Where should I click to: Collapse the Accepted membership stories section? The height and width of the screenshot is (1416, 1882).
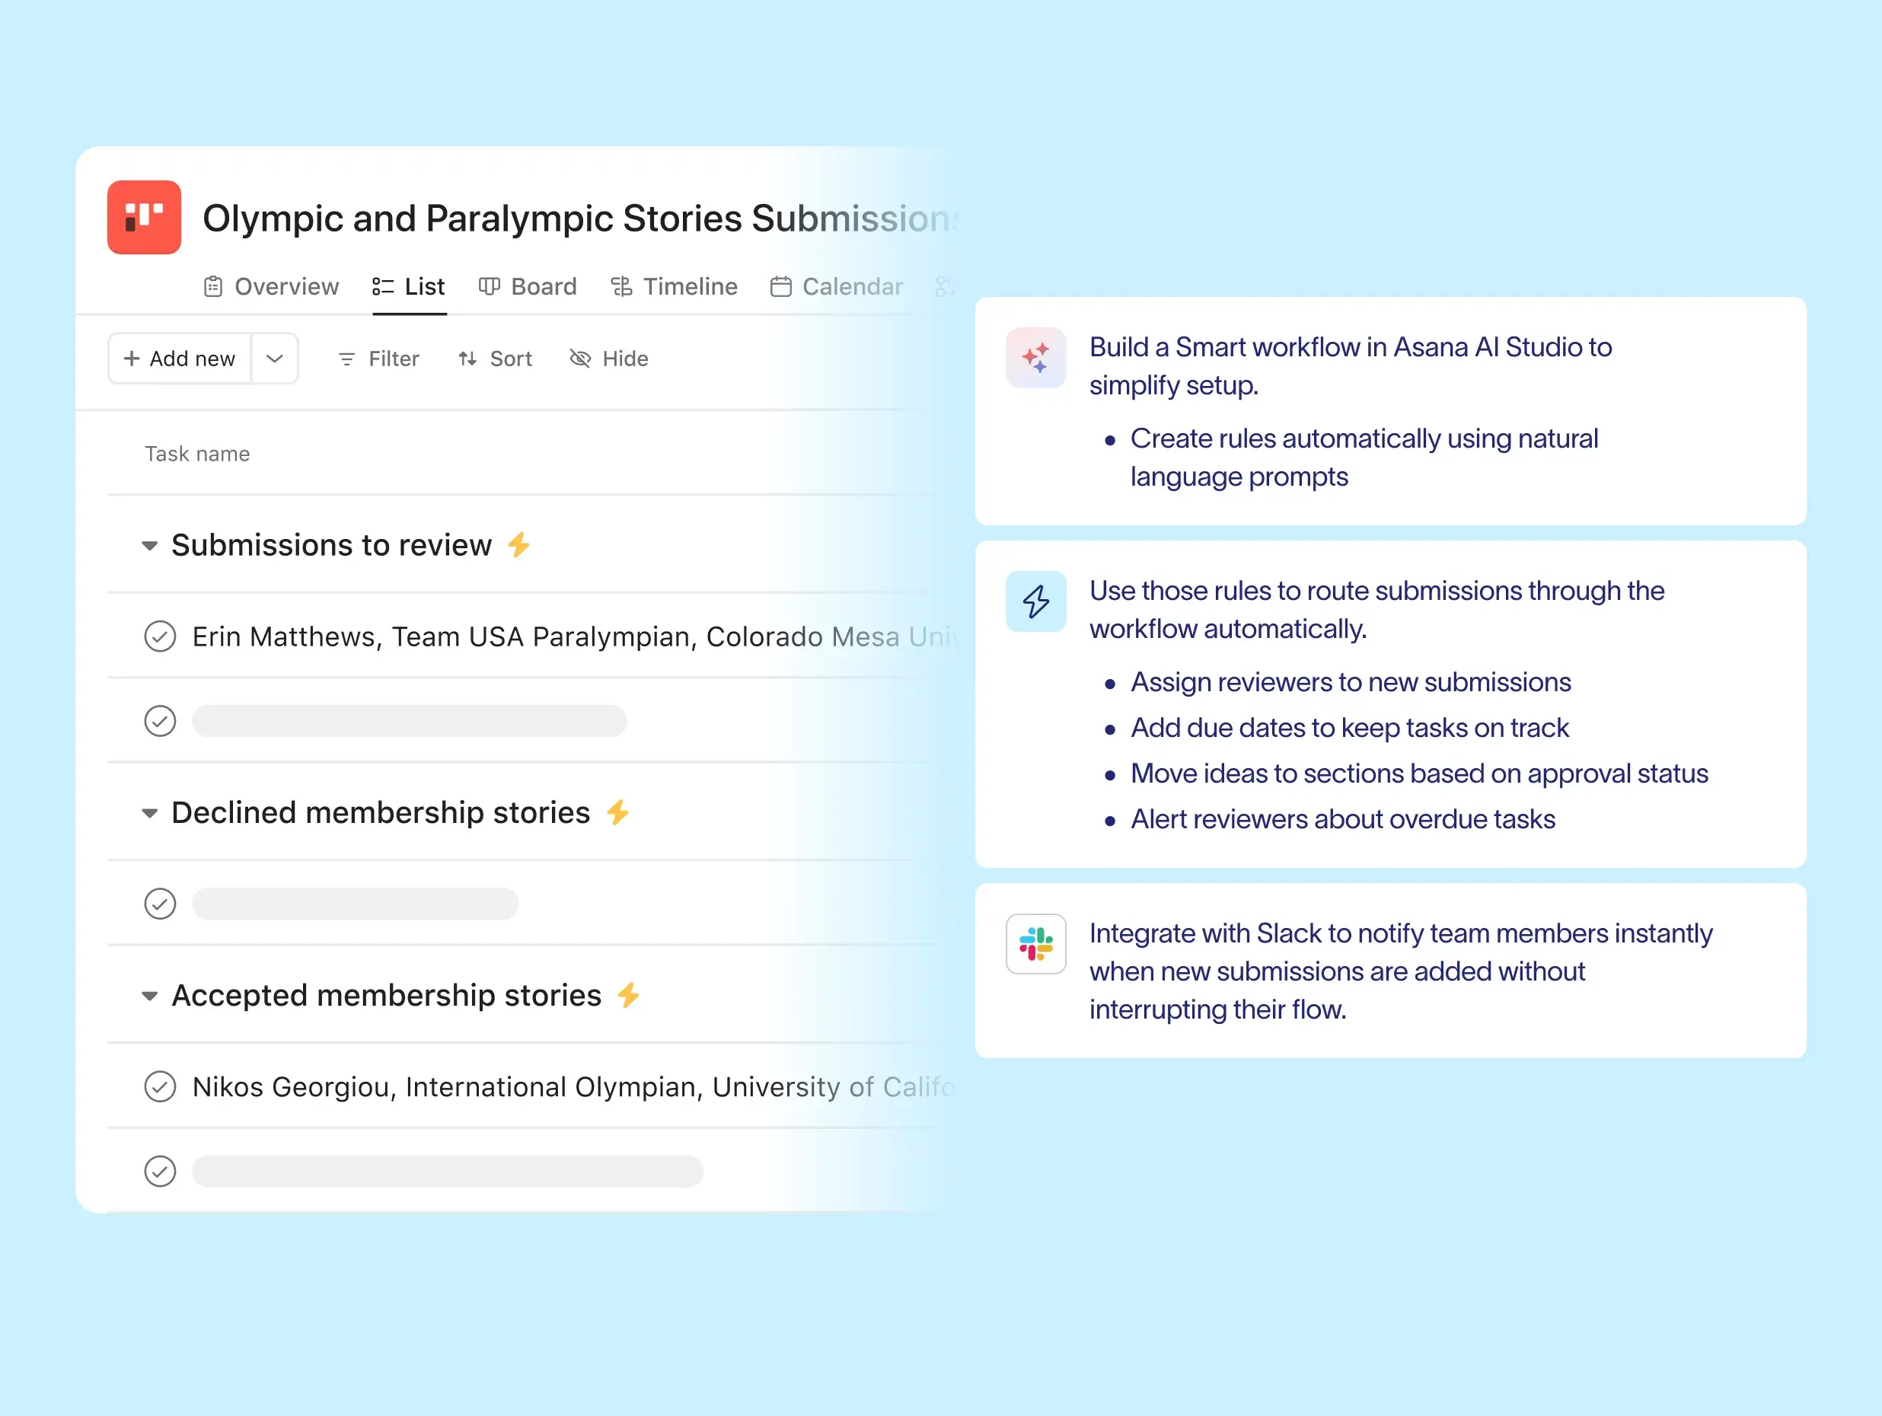tap(150, 996)
